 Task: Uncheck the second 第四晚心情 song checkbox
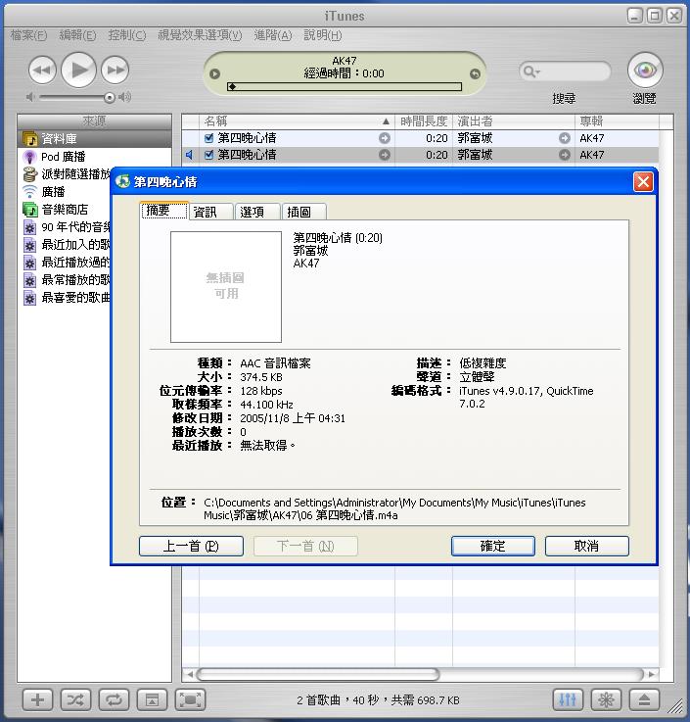click(208, 155)
